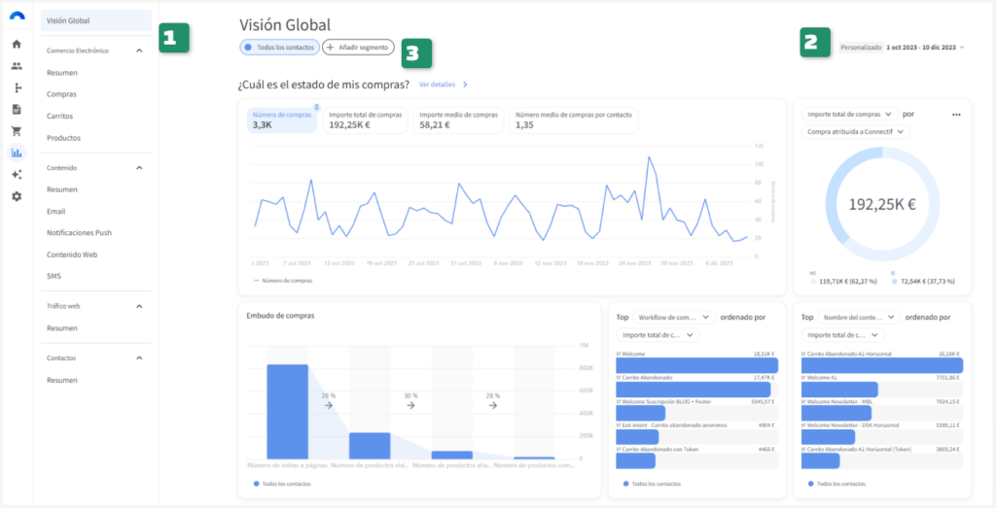The height and width of the screenshot is (508, 996).
Task: Open the Workflow de com... Top dropdown
Action: point(674,317)
